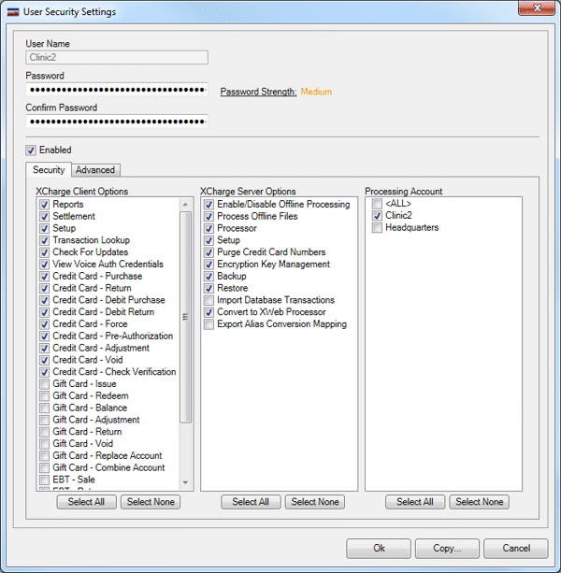Image resolution: width=561 pixels, height=573 pixels.
Task: Click Select All under Processing Account
Action: (x=415, y=502)
